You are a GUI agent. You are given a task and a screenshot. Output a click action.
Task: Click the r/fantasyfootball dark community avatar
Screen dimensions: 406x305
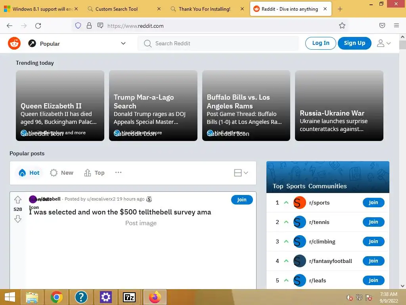(x=300, y=261)
